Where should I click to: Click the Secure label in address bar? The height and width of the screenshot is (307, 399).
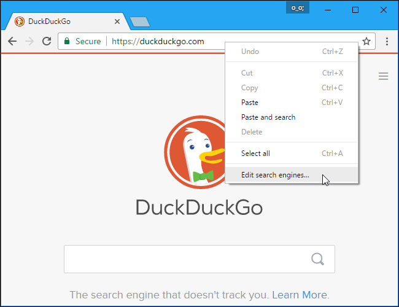coord(88,41)
